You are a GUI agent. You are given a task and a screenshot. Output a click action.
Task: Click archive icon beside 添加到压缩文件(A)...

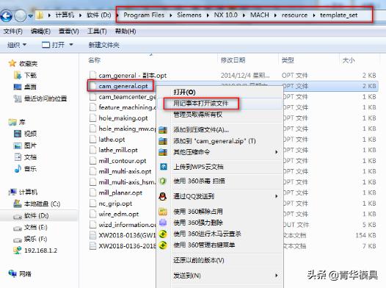(x=163, y=130)
